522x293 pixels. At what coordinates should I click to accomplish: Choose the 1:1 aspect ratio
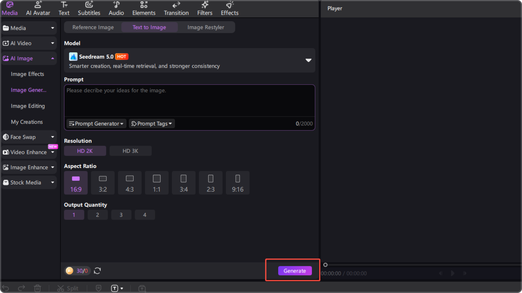point(157,183)
